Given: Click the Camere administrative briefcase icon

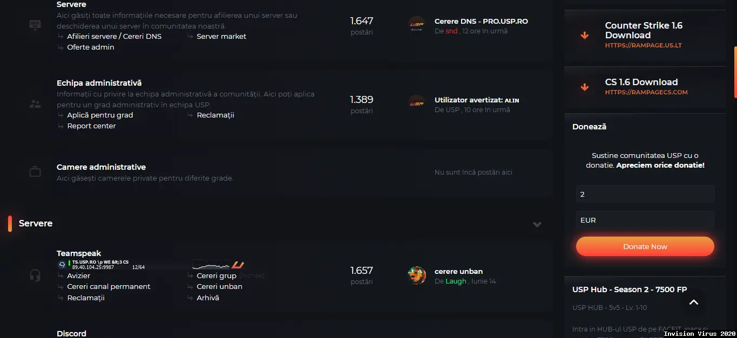Looking at the screenshot, I should 35,172.
